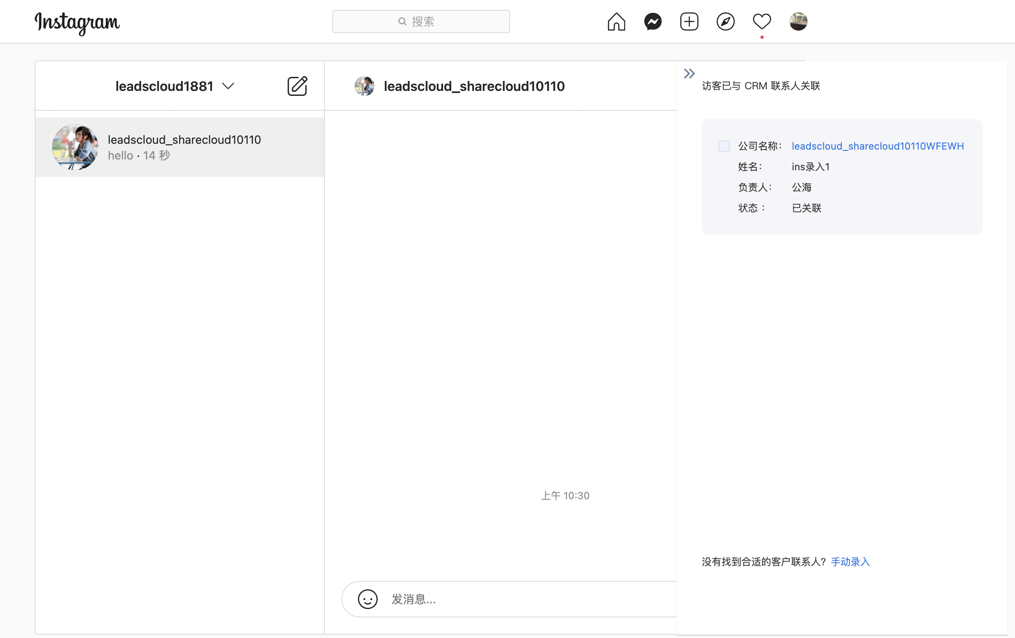This screenshot has width=1015, height=638.
Task: Click the conversation list avatar thumbnail
Action: tap(75, 147)
